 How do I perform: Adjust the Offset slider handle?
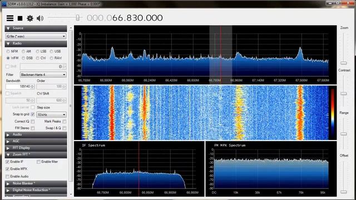click(x=344, y=192)
